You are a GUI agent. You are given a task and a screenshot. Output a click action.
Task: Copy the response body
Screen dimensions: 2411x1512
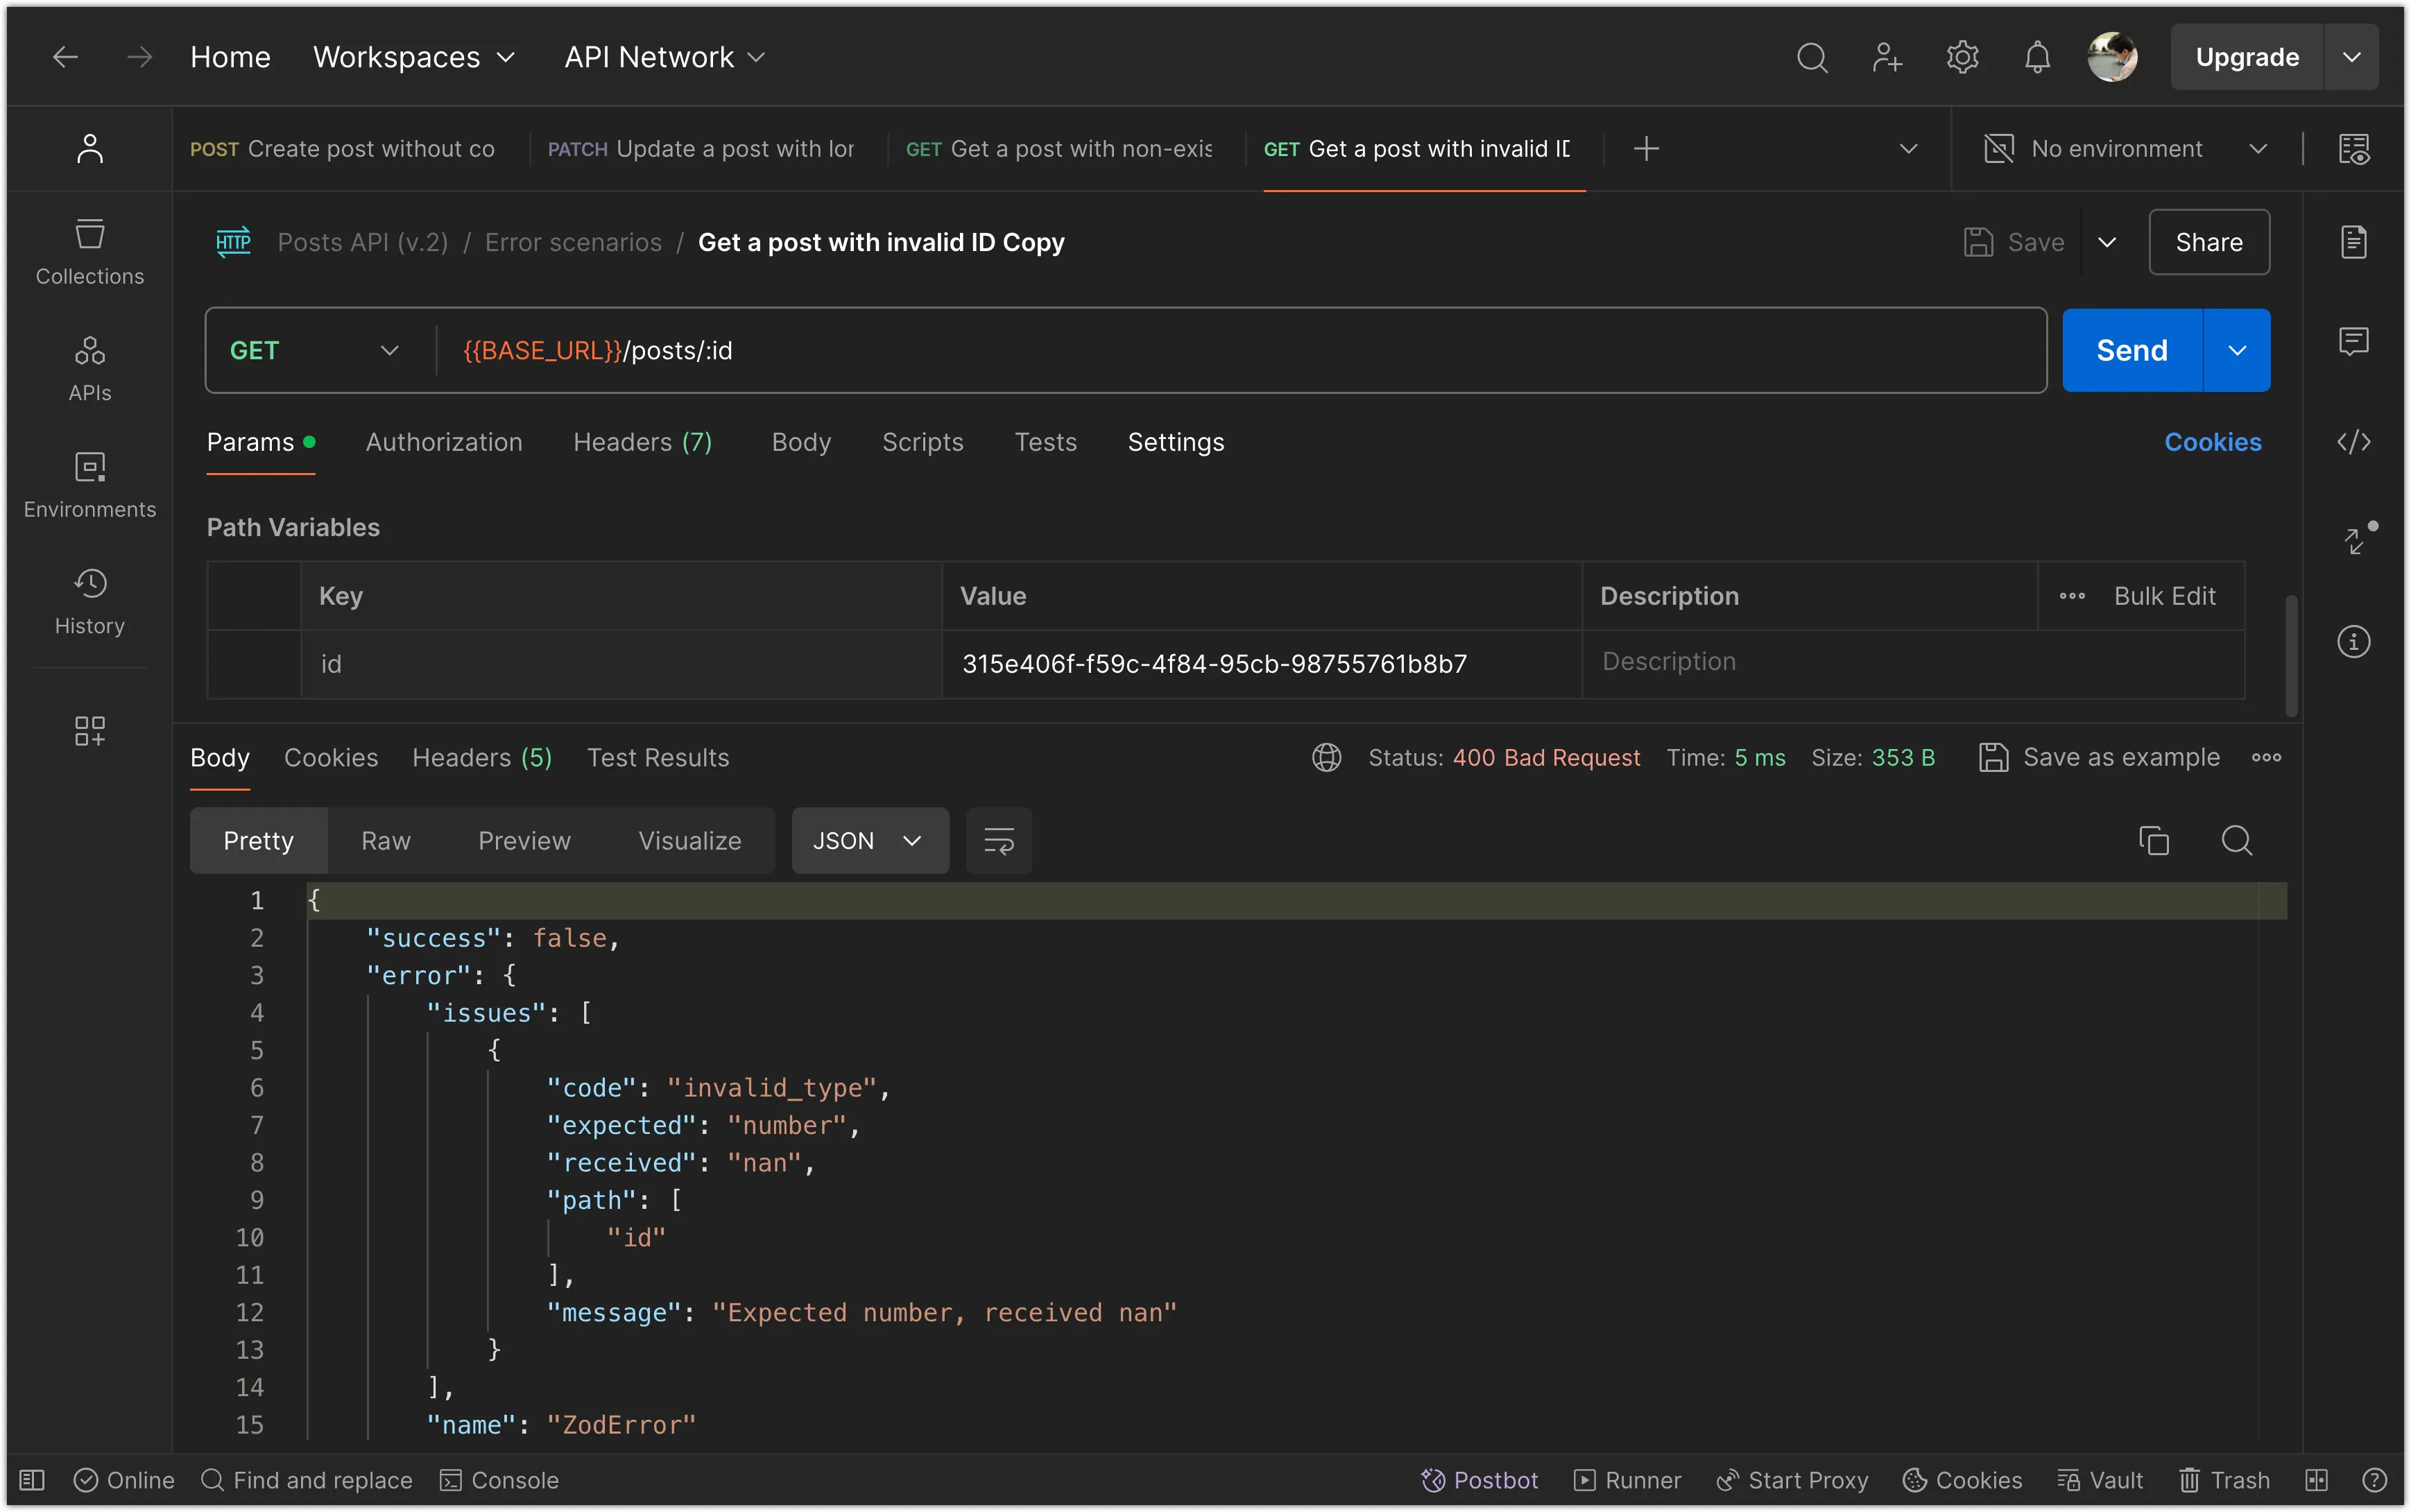pos(2153,840)
